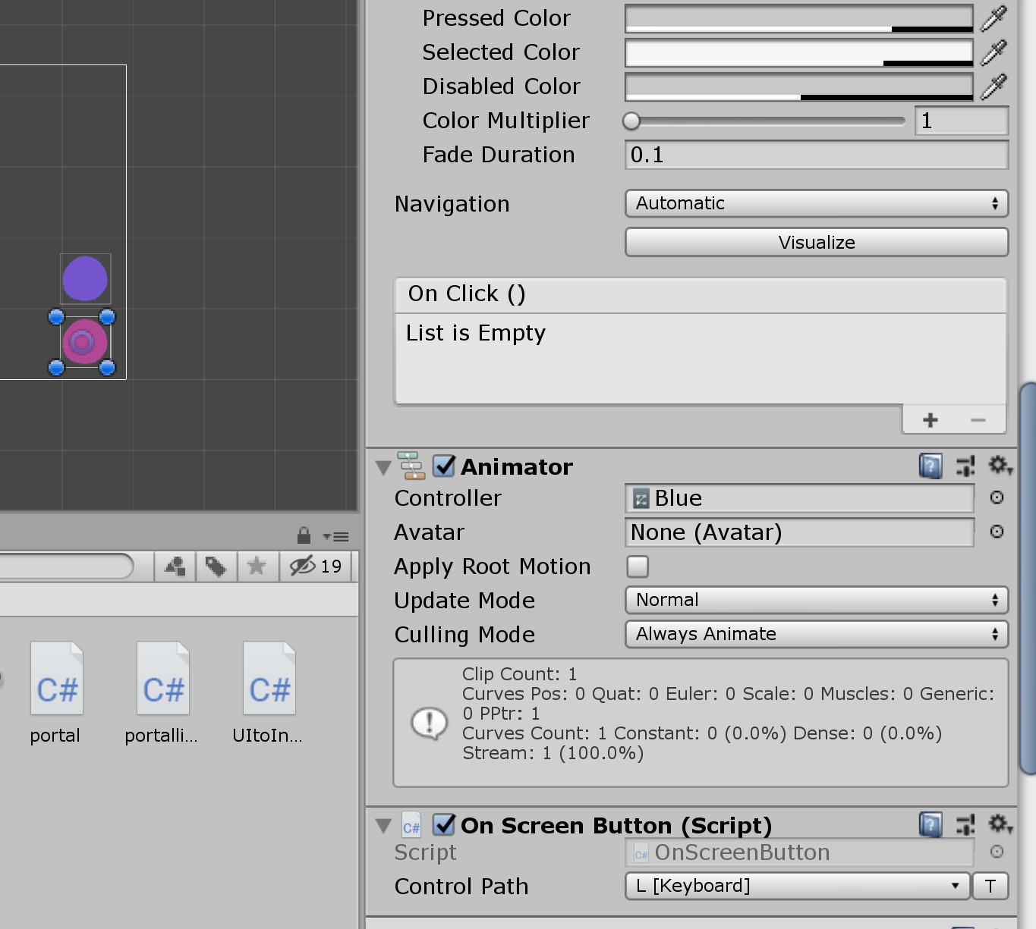Viewport: 1036px width, 929px height.
Task: Collapse the Animator component
Action: tap(384, 466)
